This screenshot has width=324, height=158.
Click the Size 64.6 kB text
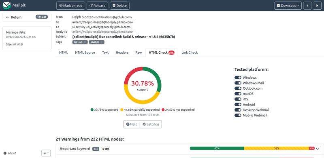[14, 44]
